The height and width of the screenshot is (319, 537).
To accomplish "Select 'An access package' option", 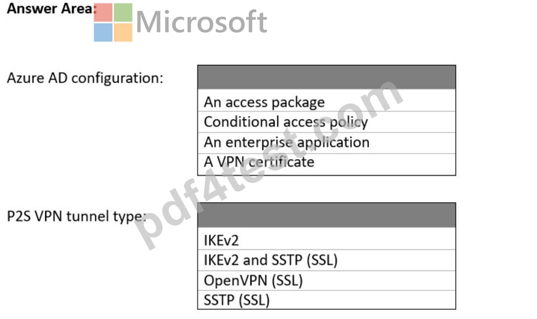I will (x=326, y=101).
